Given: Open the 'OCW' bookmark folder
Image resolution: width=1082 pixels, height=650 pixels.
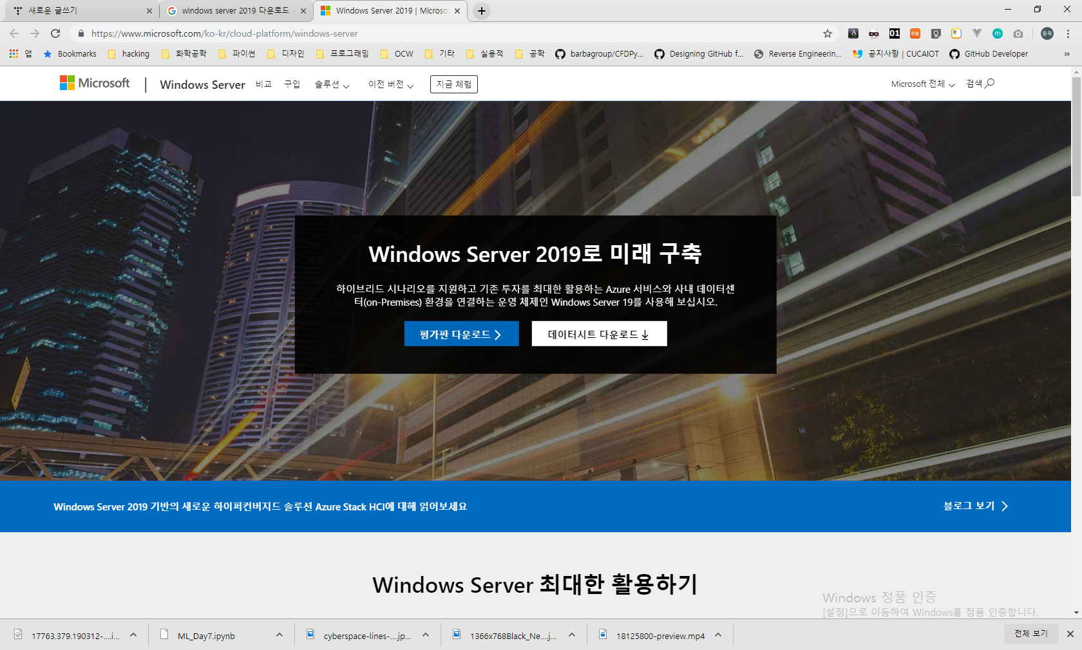Looking at the screenshot, I should pyautogui.click(x=397, y=54).
